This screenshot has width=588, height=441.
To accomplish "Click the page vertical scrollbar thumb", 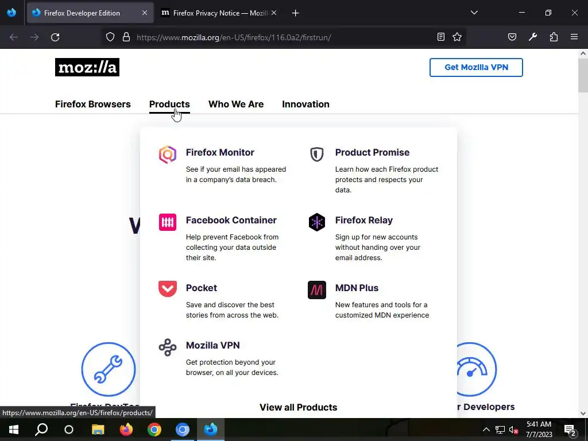I will 583,75.
